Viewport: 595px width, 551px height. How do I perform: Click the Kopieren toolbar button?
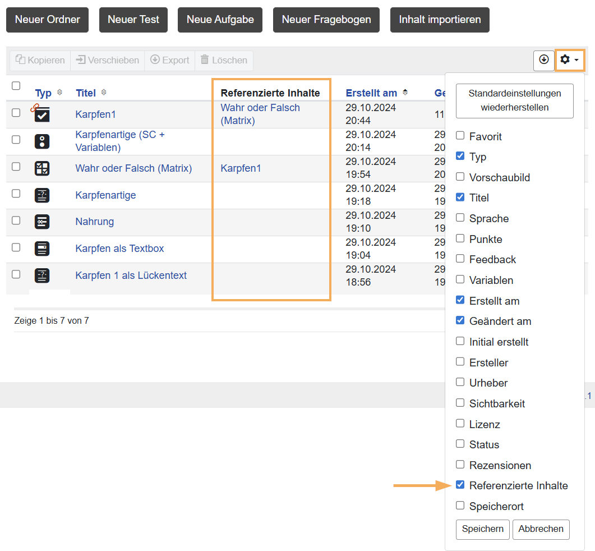pos(40,61)
